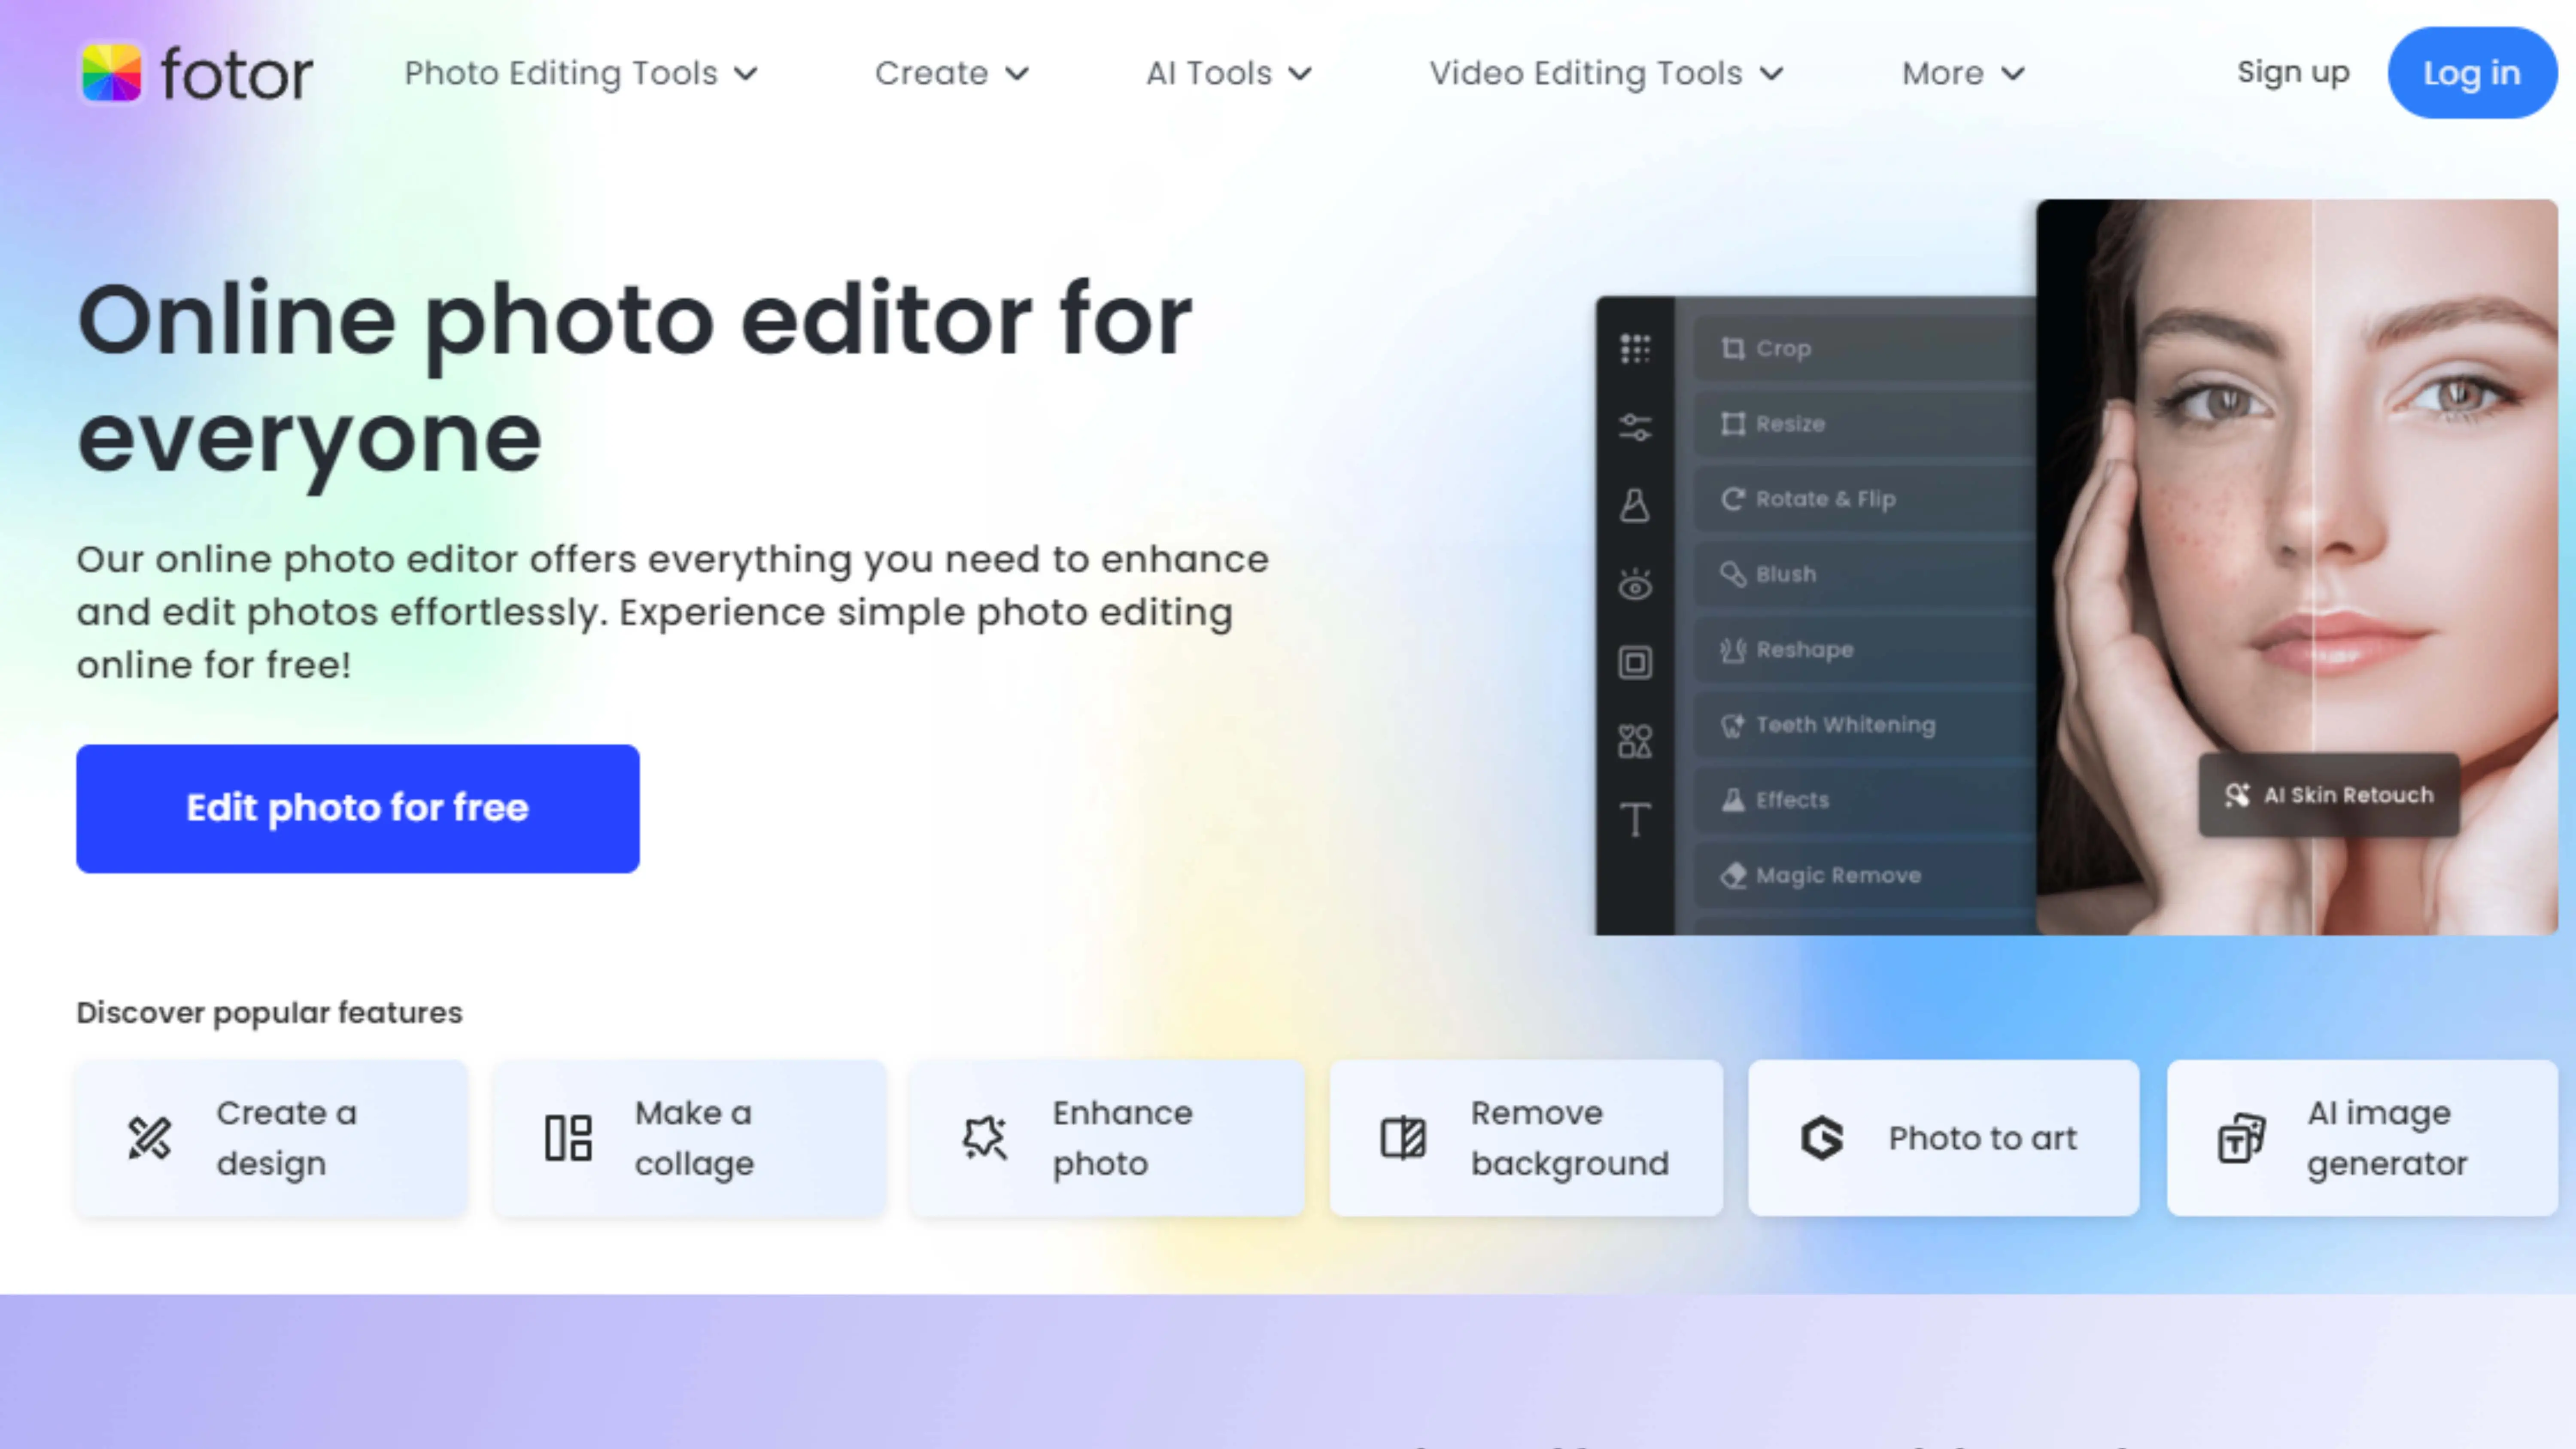Click the Rotate & Flip label text
This screenshot has height=1449, width=2576.
click(1826, 499)
